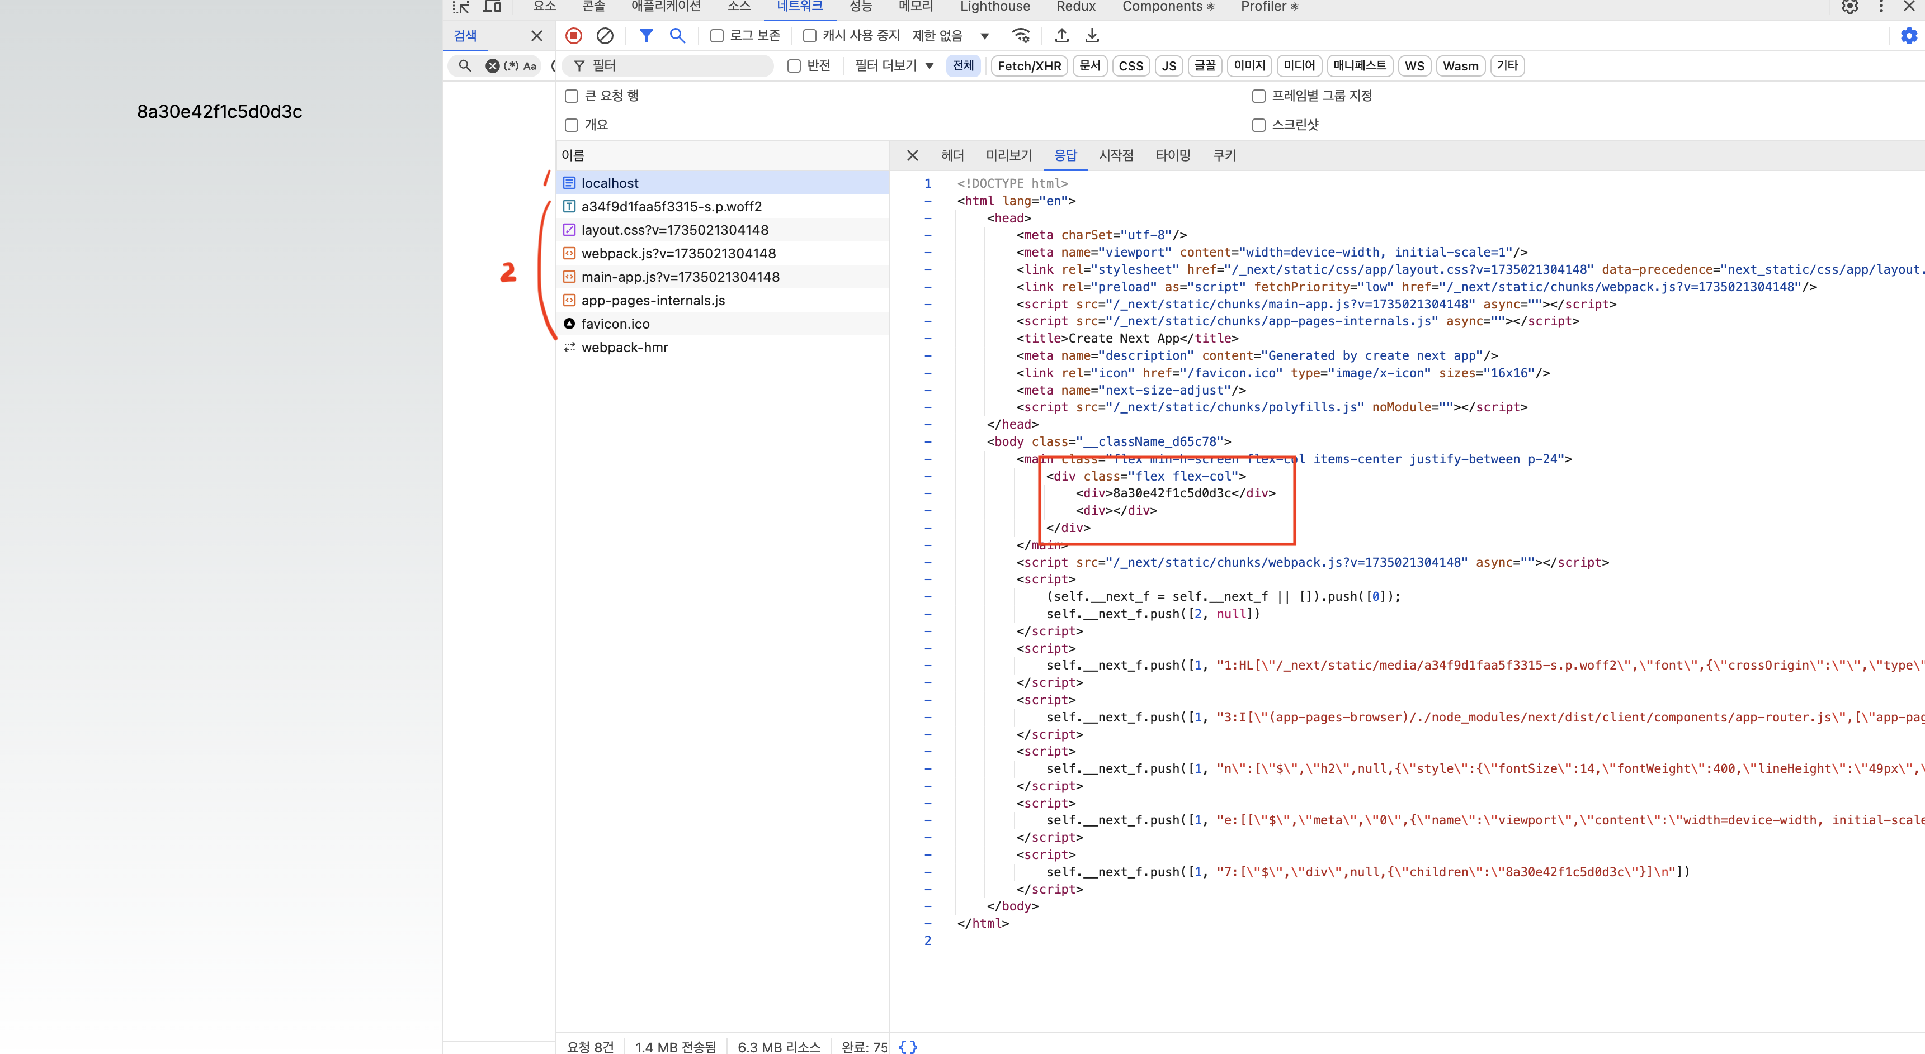
Task: Enable the 로그 보존 checkbox
Action: point(716,36)
